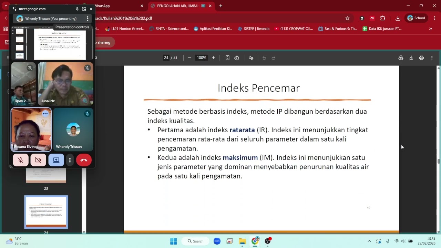Viewport: 441px width, 248px height.
Task: Select the PDF draw annotation tool
Action: (251, 58)
